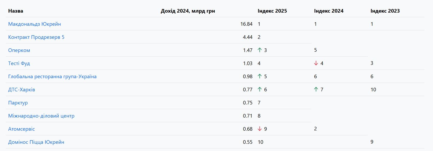
Task: Click ДТС-Харків Індекс 2024 up arrow
Action: pos(316,90)
